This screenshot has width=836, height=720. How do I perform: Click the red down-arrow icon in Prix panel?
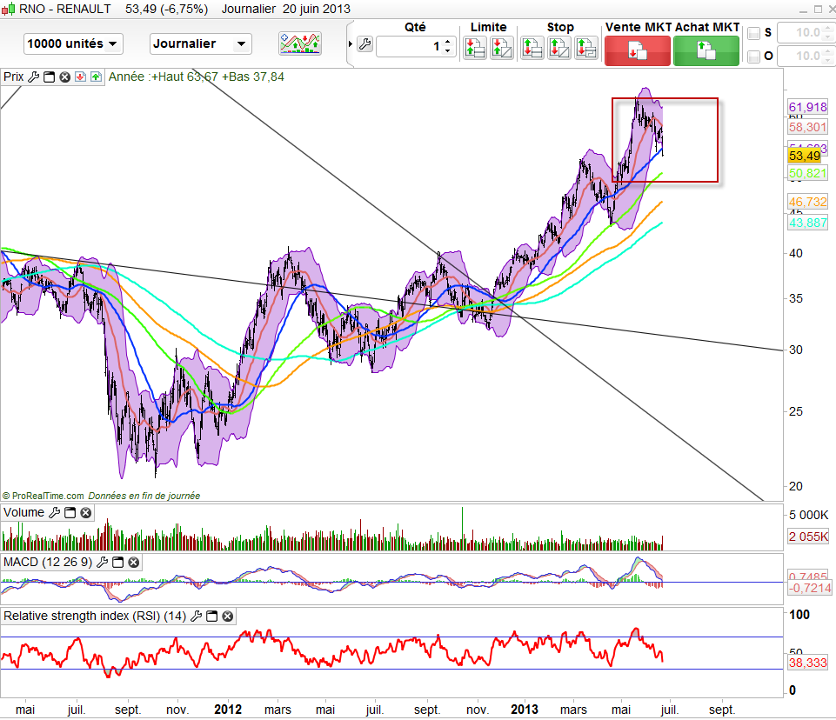tap(79, 77)
